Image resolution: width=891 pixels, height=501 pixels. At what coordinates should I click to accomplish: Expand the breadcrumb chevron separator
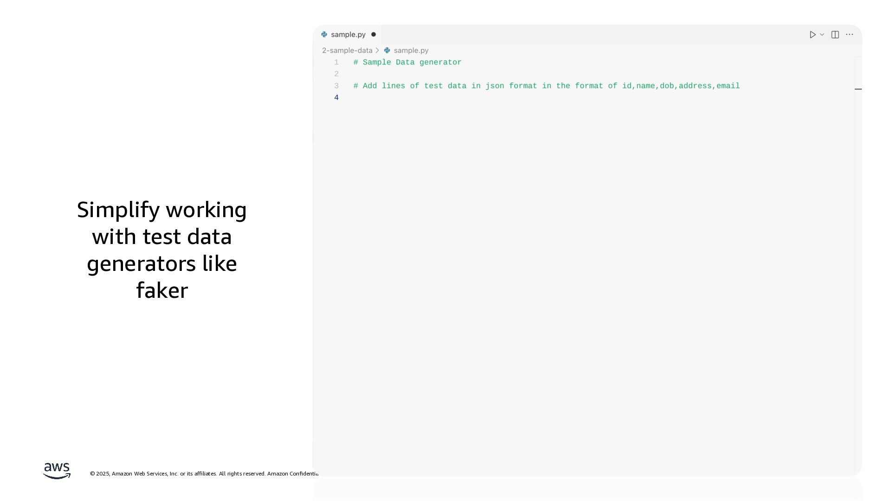377,51
